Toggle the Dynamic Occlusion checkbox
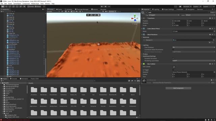216x121 pixels. 173,58
